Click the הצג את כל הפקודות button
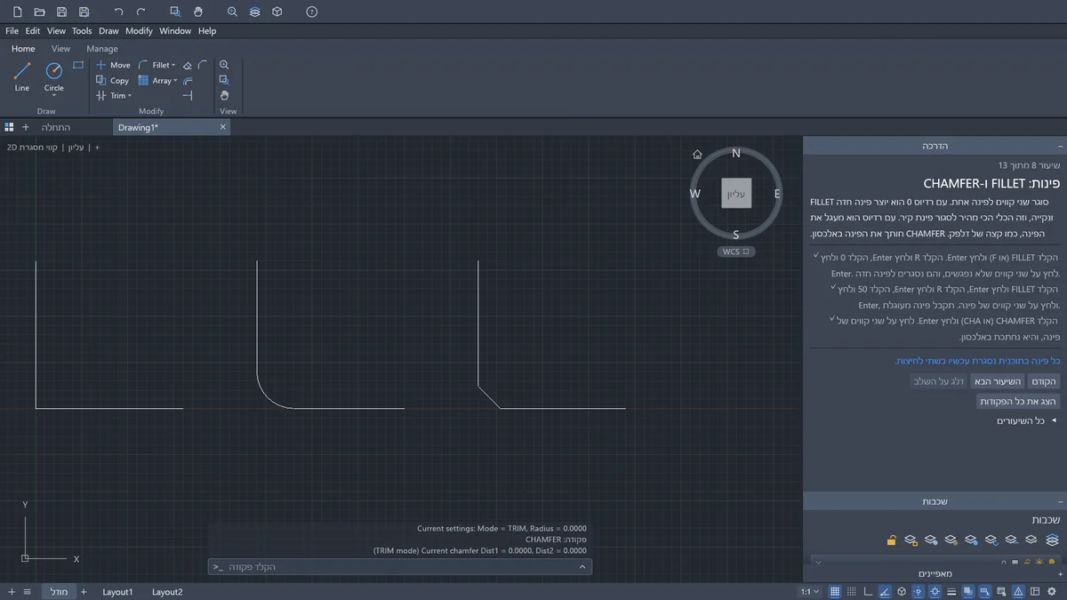This screenshot has height=600, width=1067. pos(1018,401)
